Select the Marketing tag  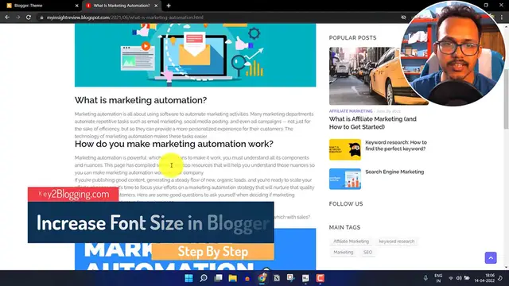tap(343, 252)
